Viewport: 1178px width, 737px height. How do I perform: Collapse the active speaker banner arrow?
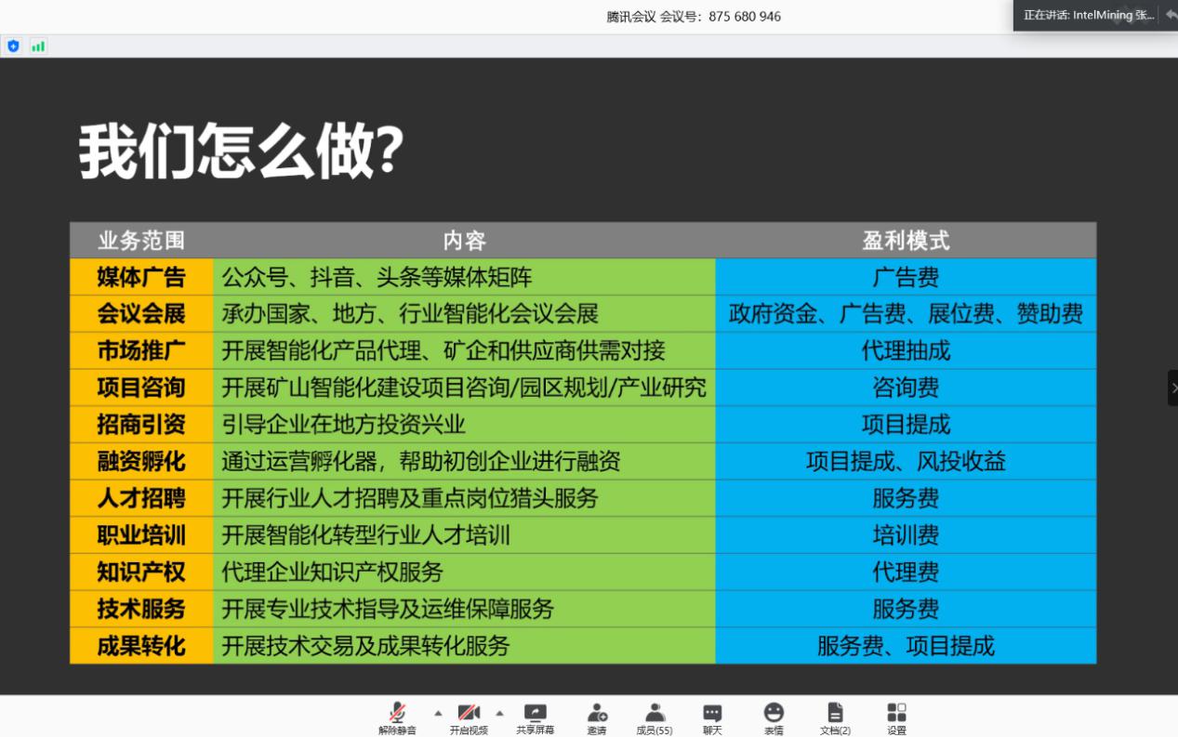pos(1170,15)
